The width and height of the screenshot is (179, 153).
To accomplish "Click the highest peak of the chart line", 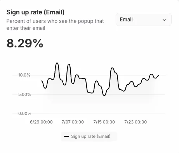I will (57, 63).
